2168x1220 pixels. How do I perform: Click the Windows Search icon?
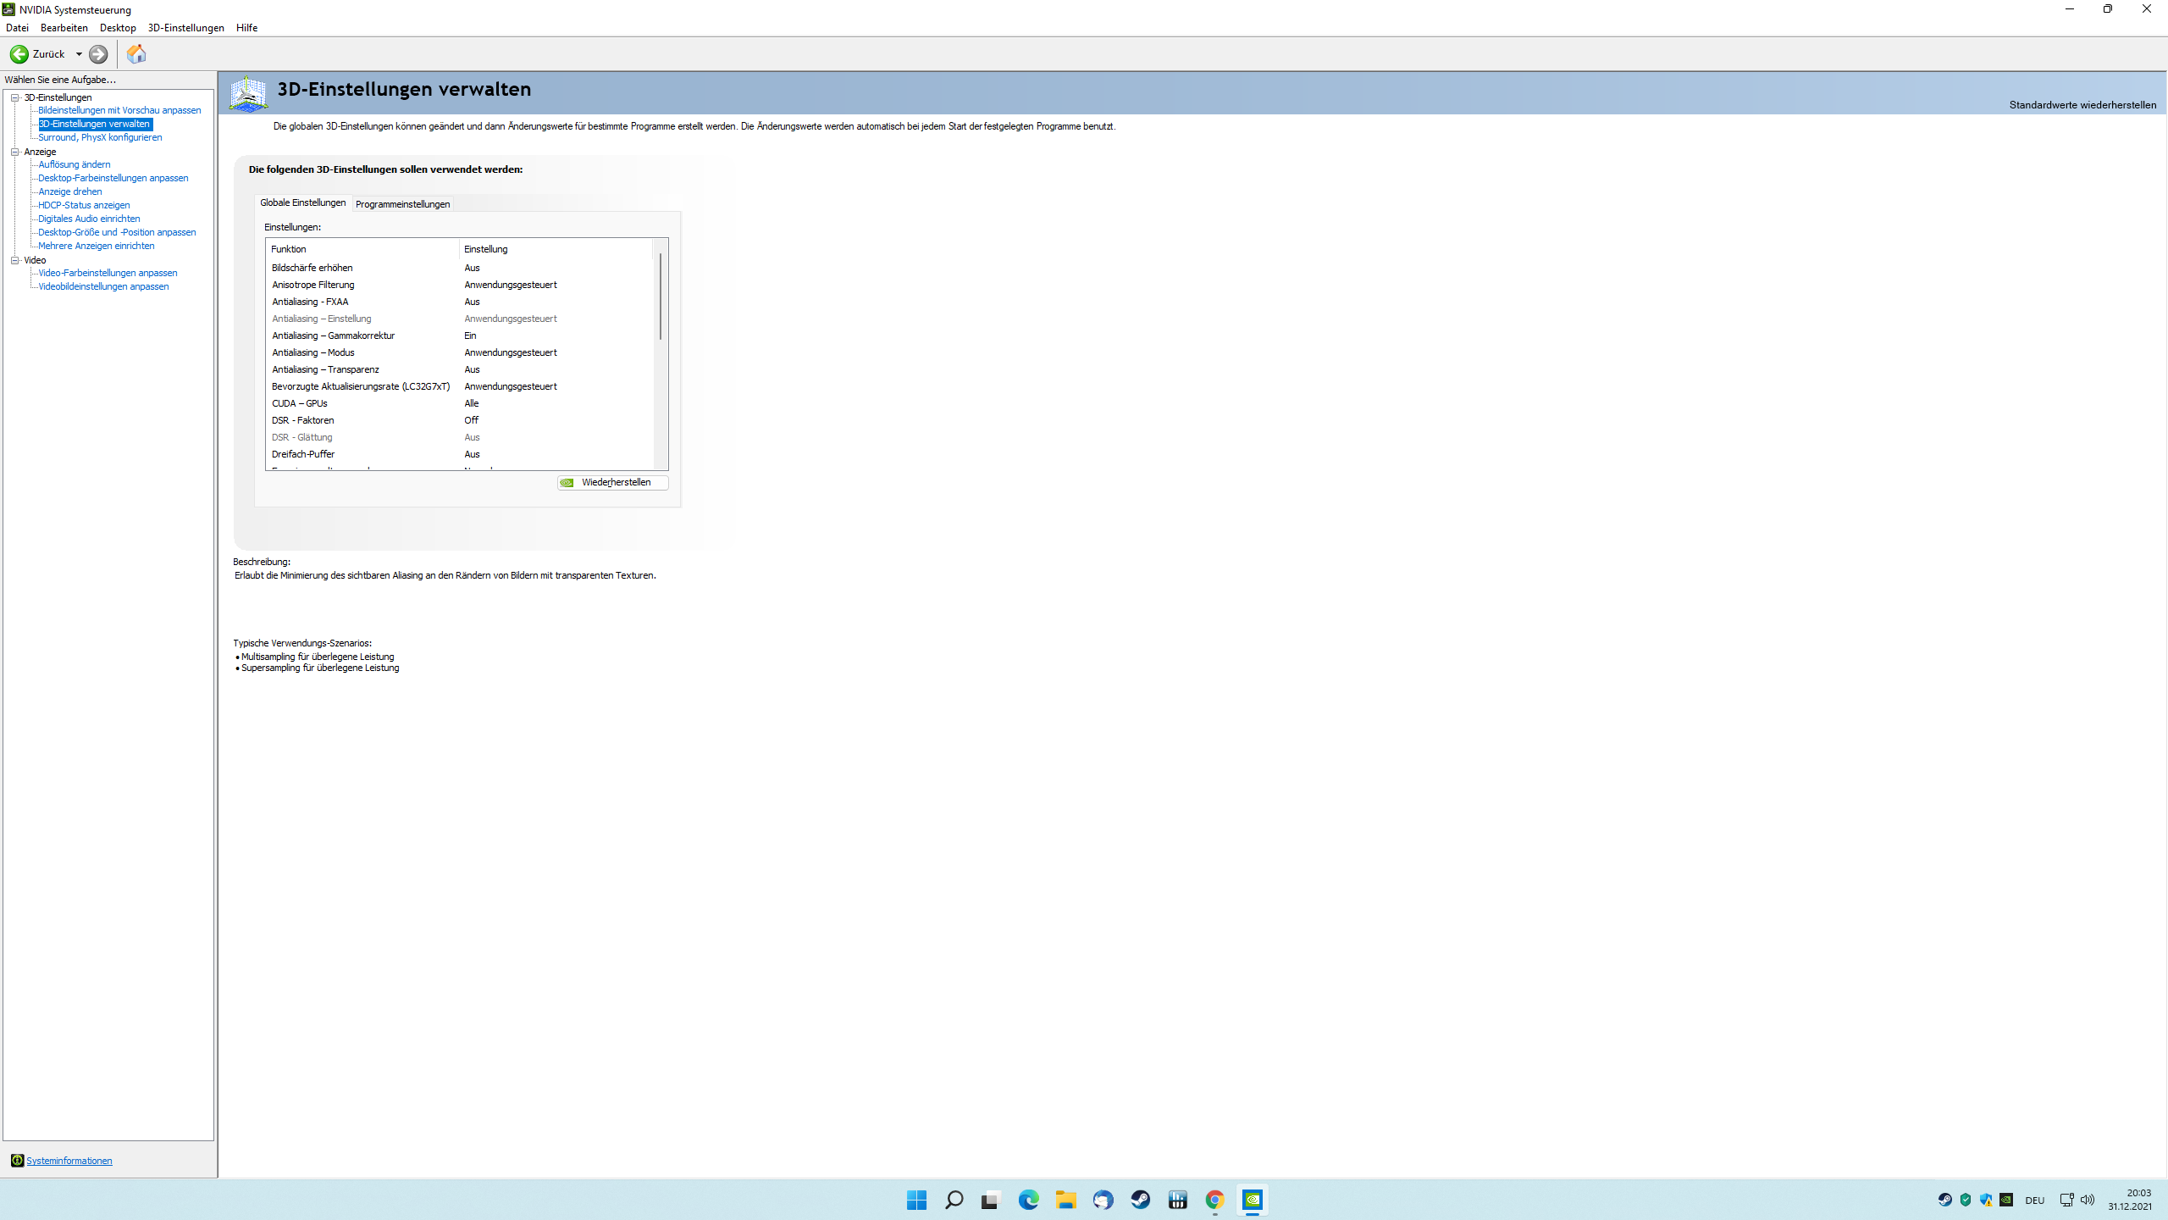point(954,1201)
